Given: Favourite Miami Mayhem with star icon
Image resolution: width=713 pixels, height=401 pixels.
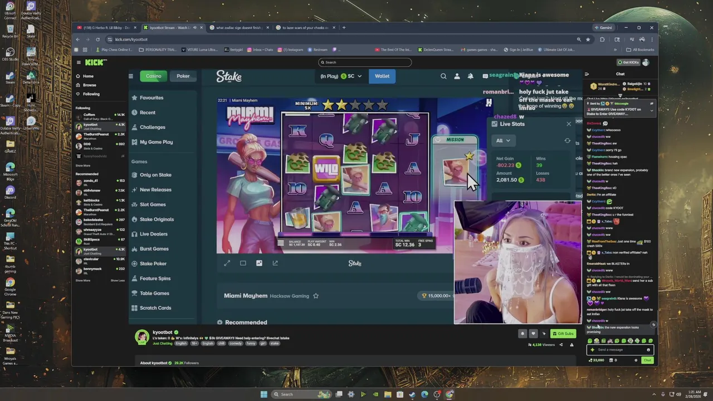Looking at the screenshot, I should click(316, 296).
